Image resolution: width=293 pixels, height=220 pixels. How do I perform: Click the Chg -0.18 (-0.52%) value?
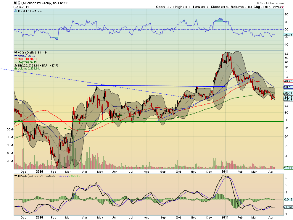pos(267,7)
